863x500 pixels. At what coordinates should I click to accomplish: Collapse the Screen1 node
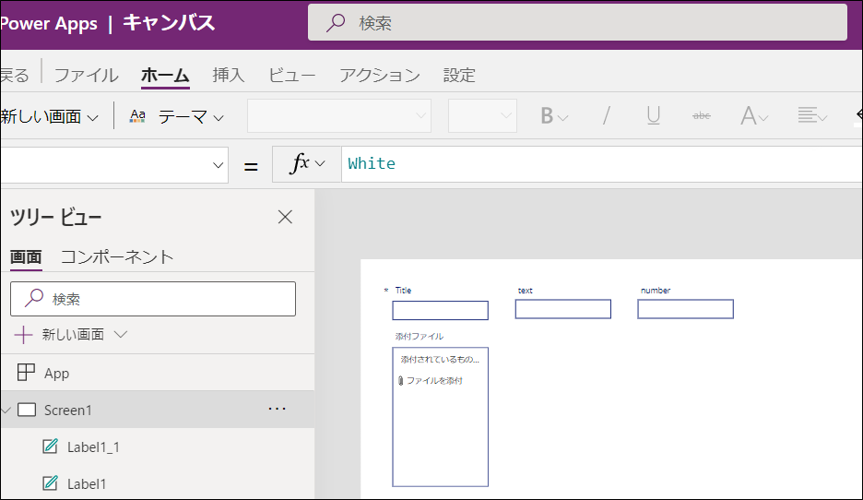6,410
